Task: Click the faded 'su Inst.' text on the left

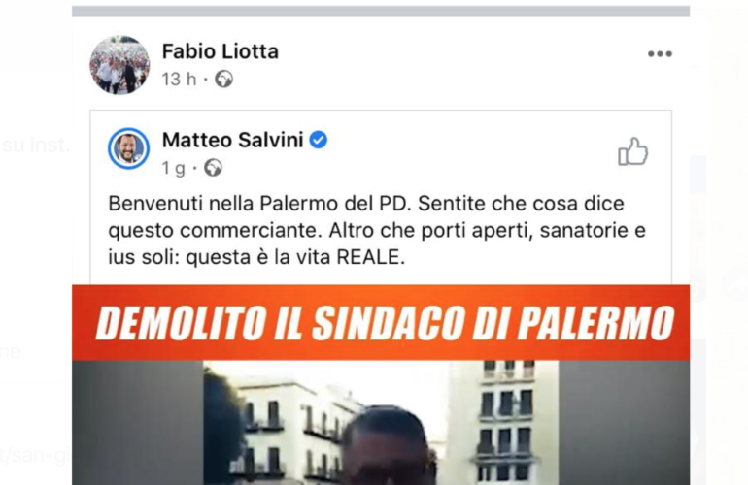Action: (x=35, y=145)
